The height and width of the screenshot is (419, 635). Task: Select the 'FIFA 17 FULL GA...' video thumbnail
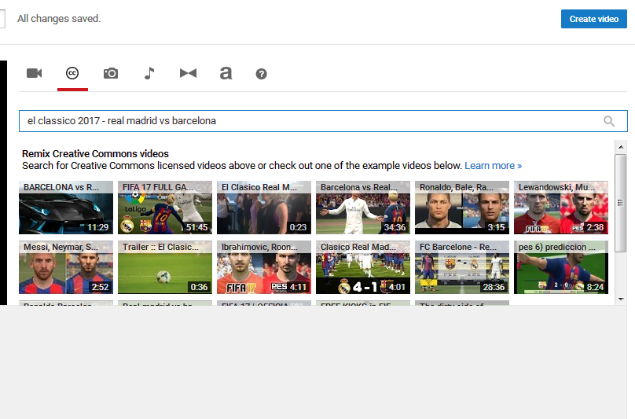tap(165, 208)
